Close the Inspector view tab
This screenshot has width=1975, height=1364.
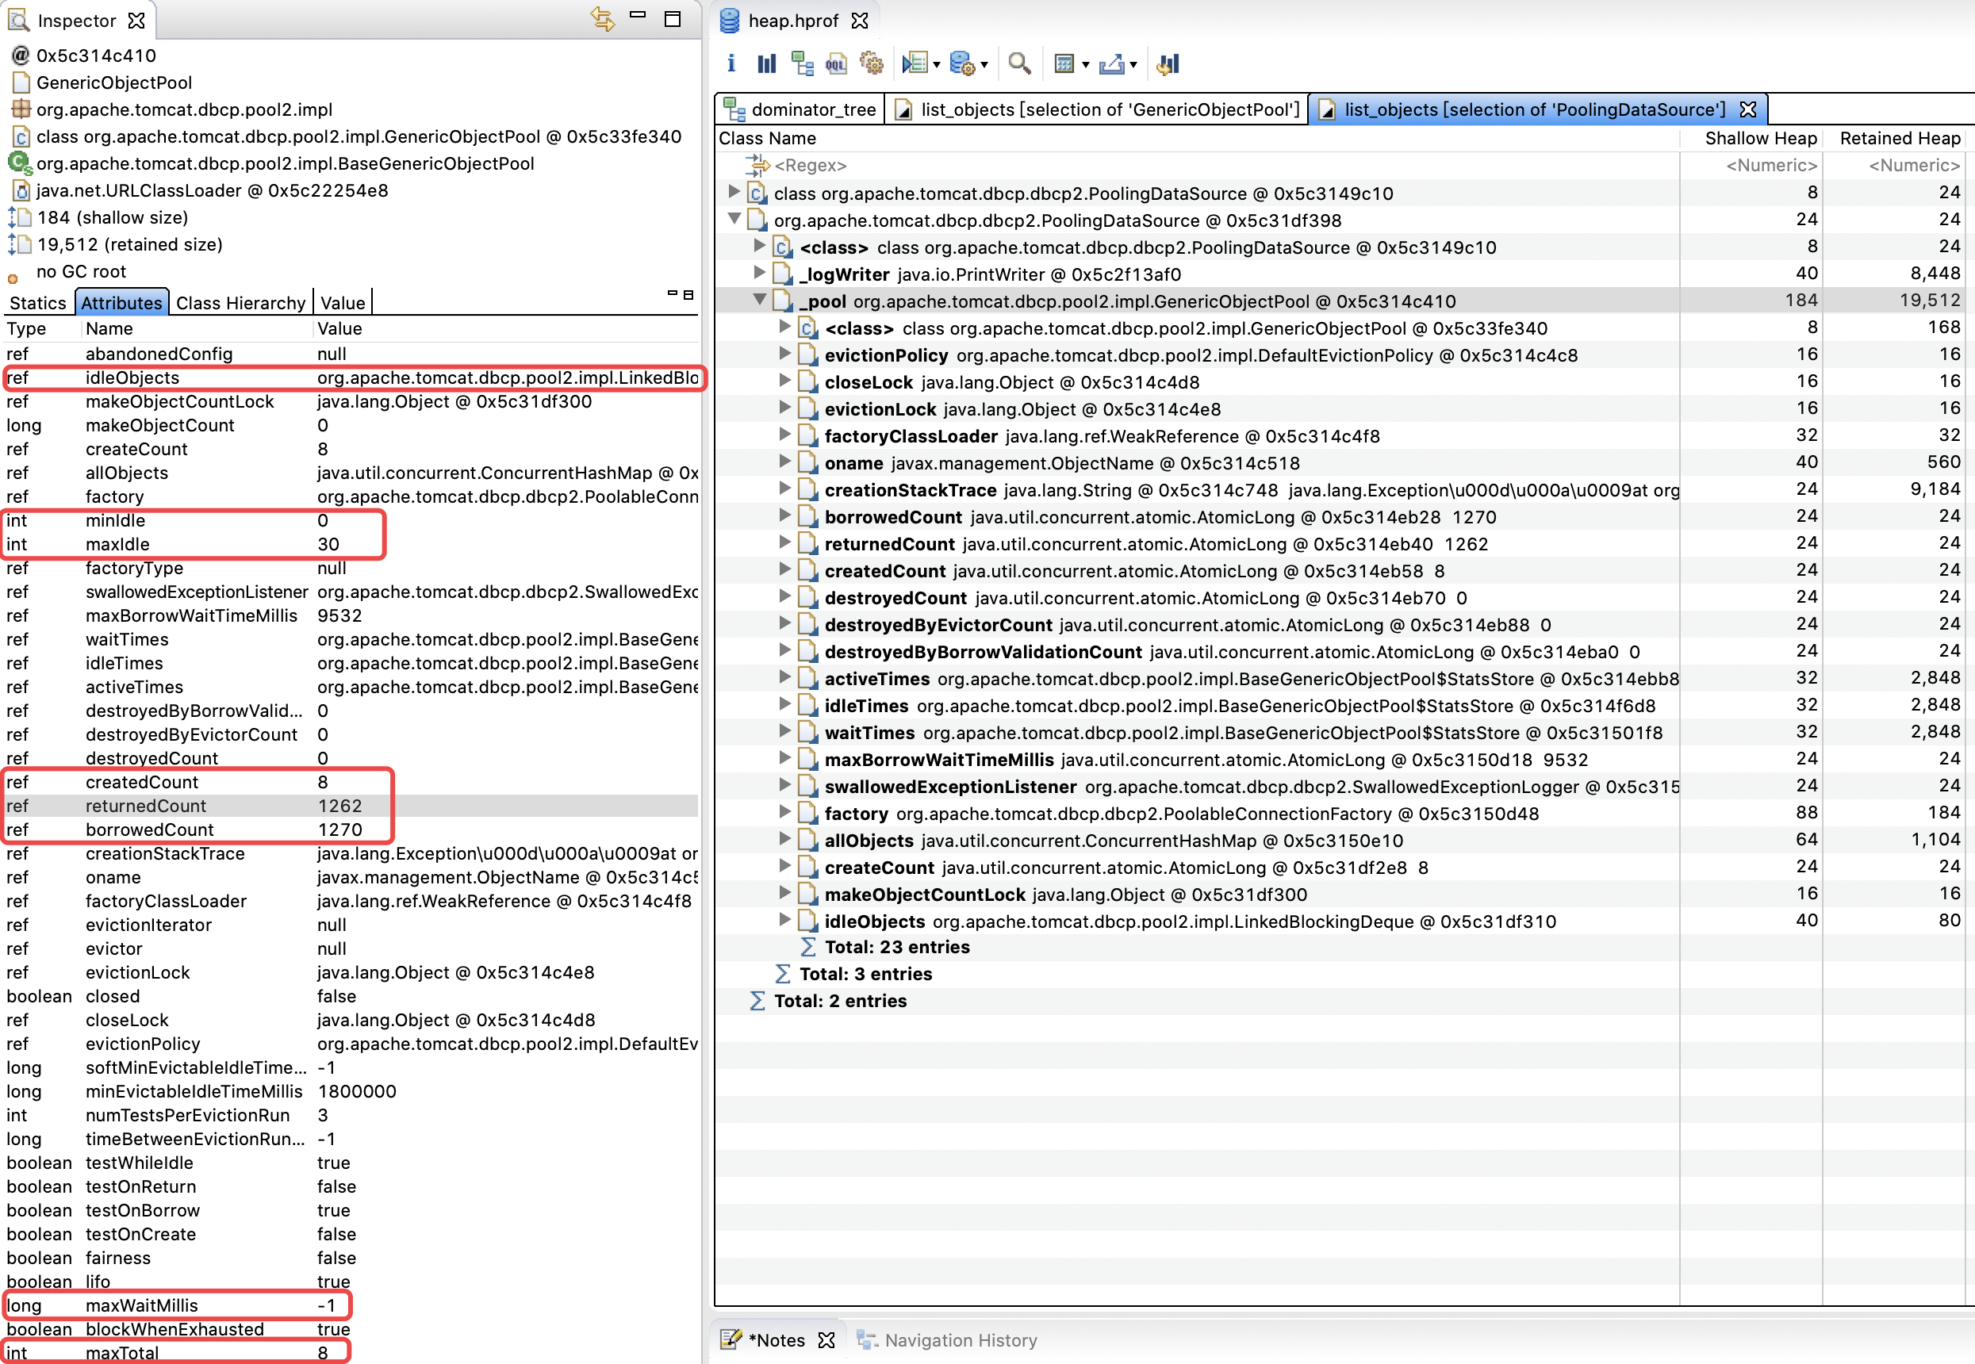pyautogui.click(x=136, y=21)
